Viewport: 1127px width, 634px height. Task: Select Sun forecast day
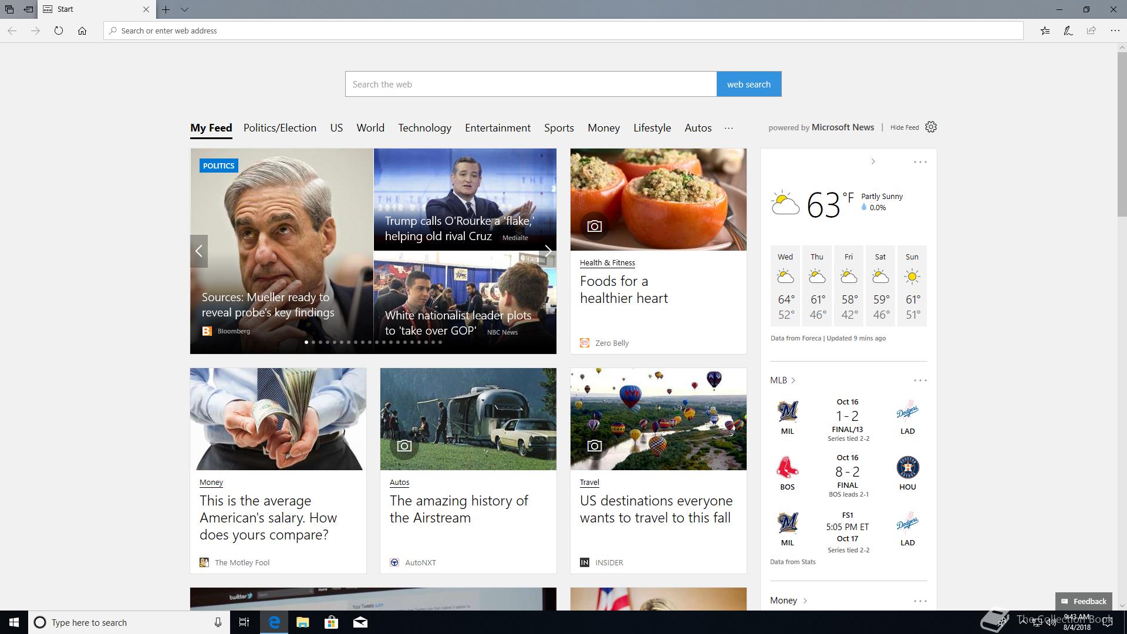912,285
